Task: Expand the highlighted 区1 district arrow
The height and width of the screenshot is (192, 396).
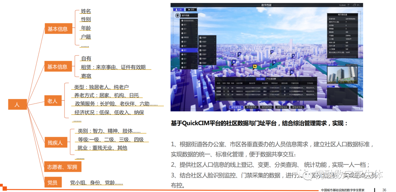Action: pyautogui.click(x=196, y=50)
